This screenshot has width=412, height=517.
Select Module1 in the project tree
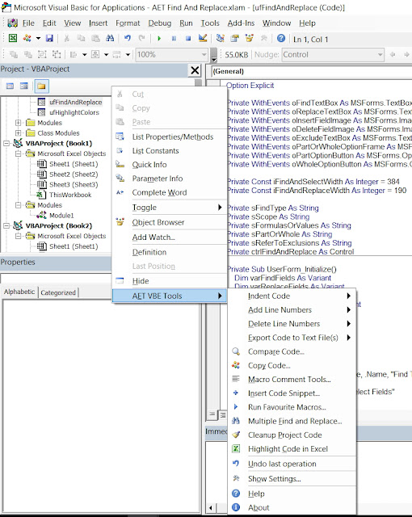click(61, 216)
